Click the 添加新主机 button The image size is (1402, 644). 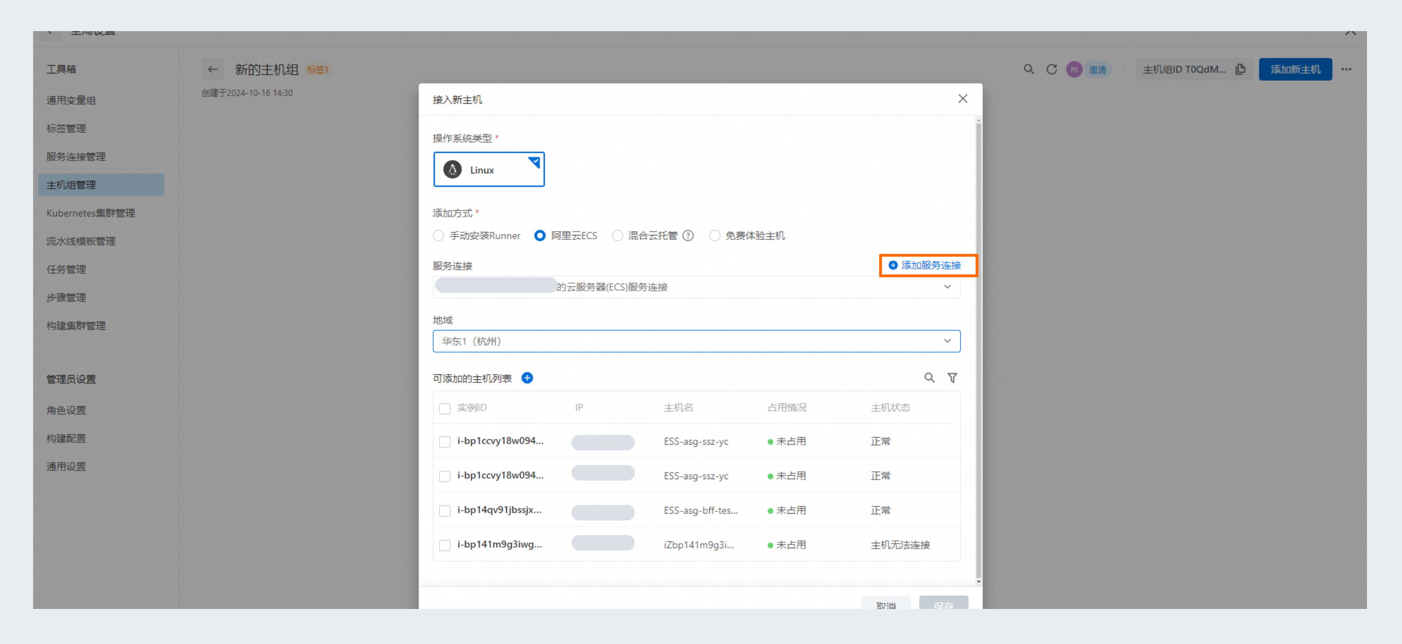click(x=1295, y=69)
